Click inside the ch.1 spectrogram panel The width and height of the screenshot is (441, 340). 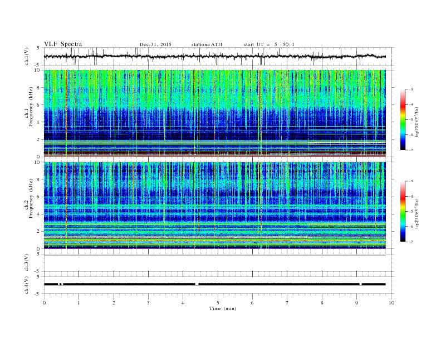tap(214, 113)
